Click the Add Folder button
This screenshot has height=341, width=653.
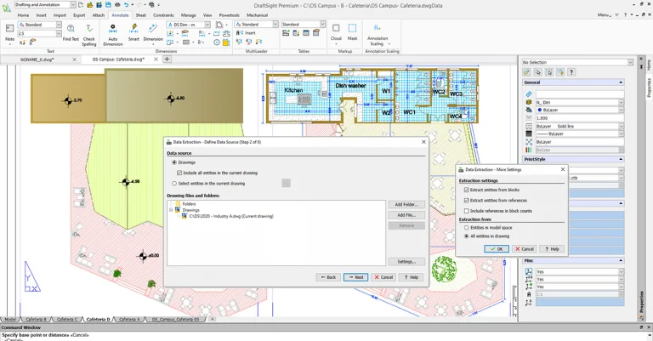(x=406, y=204)
